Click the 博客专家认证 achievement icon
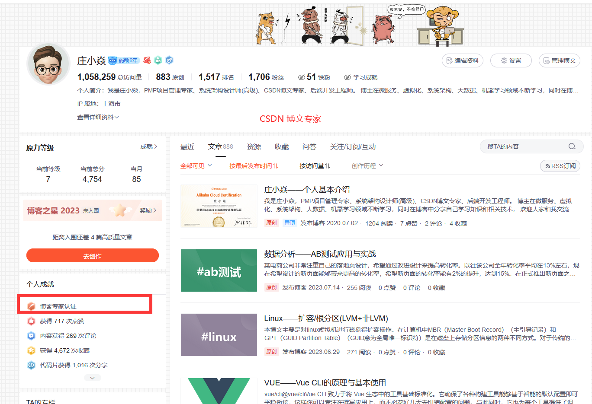The width and height of the screenshot is (592, 404). [31, 306]
